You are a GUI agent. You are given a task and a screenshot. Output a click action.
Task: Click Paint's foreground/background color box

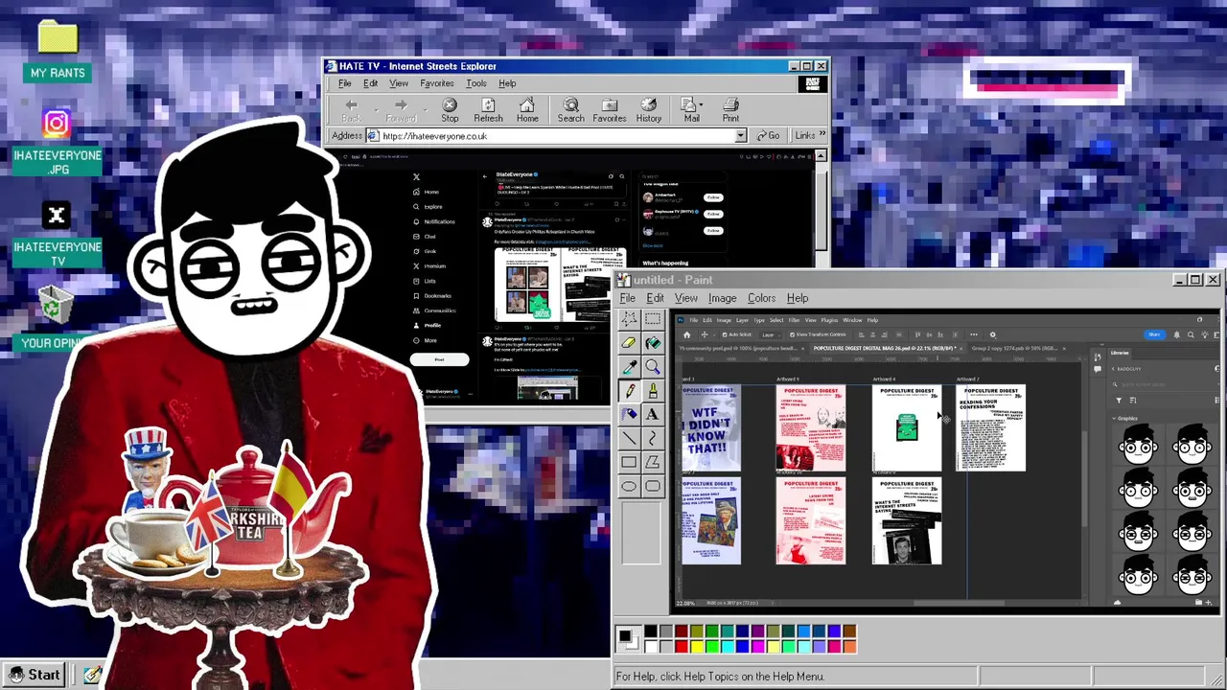[629, 638]
